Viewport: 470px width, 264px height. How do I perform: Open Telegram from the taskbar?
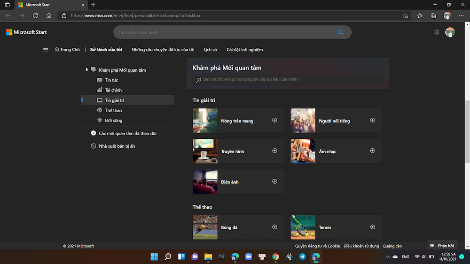(302, 256)
